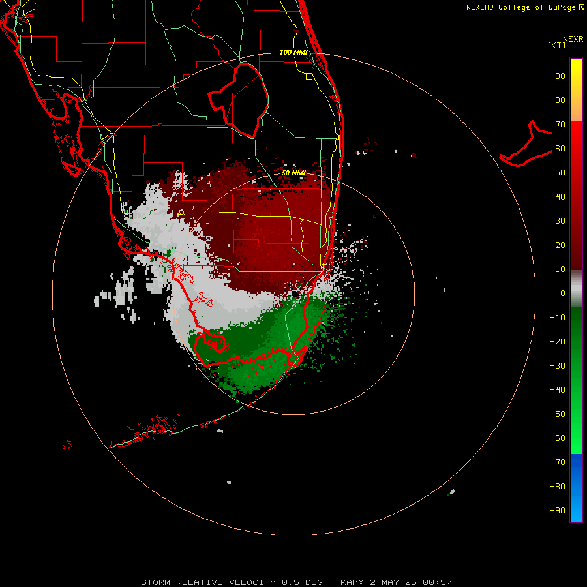Screen dimensions: 587x587
Task: Click the -40 value on the velocity scale
Action: 558,390
